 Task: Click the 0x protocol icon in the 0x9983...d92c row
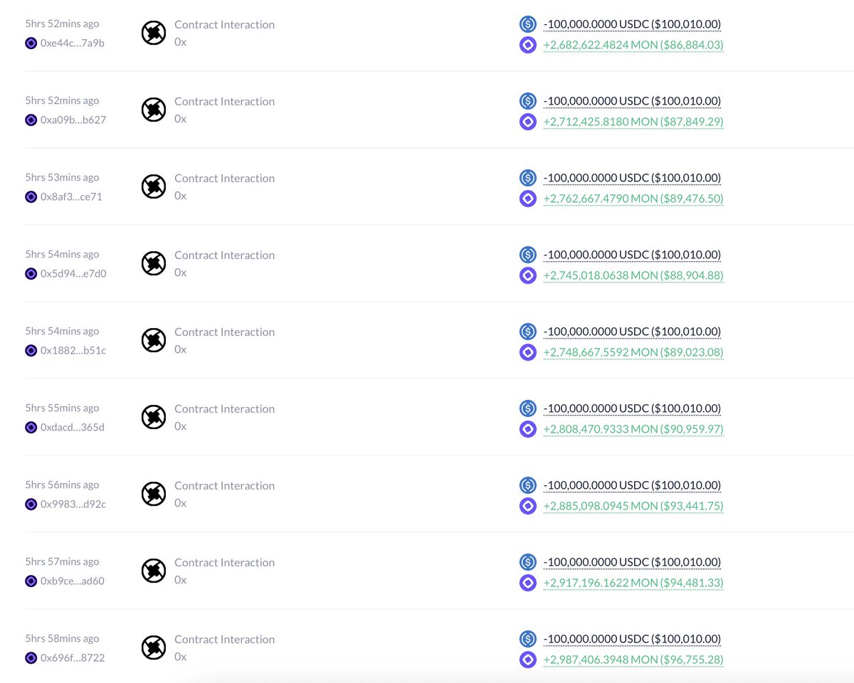tap(154, 494)
